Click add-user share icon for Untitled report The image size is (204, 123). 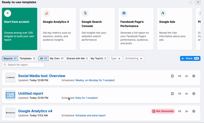click(187, 94)
